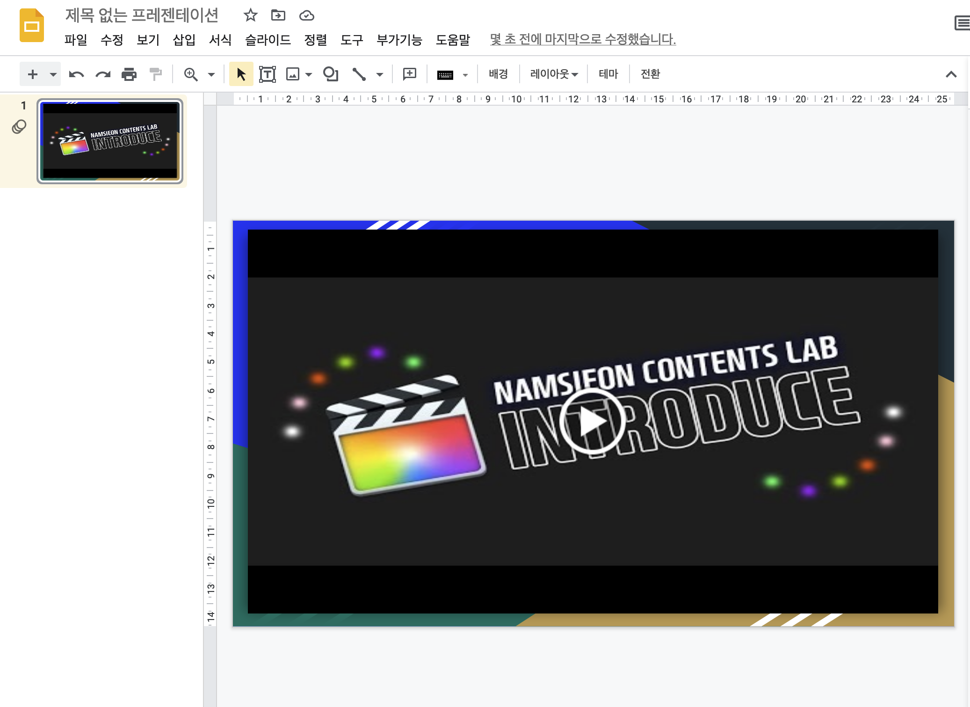Screen dimensions: 970x707
Task: Click the redo arrow icon
Action: (103, 74)
